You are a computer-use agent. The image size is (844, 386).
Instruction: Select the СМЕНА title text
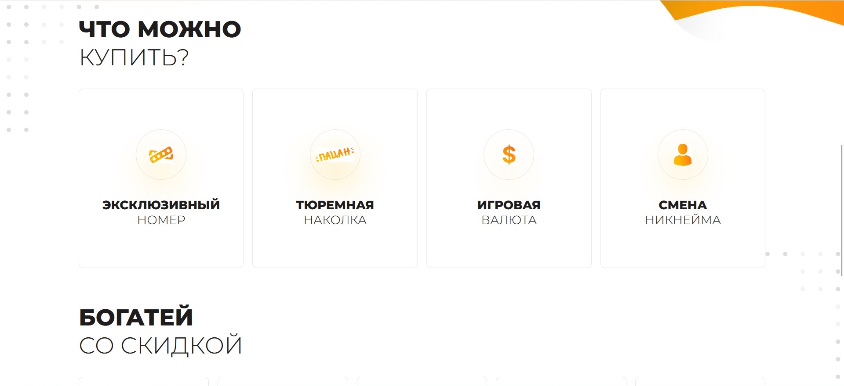tap(683, 205)
